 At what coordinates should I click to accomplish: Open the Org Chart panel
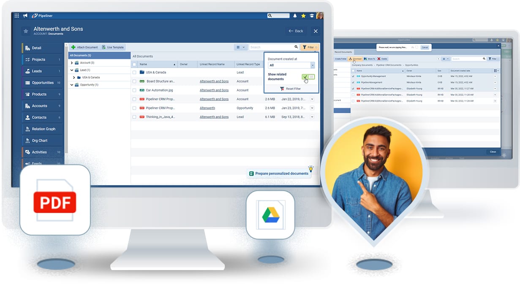[39, 140]
